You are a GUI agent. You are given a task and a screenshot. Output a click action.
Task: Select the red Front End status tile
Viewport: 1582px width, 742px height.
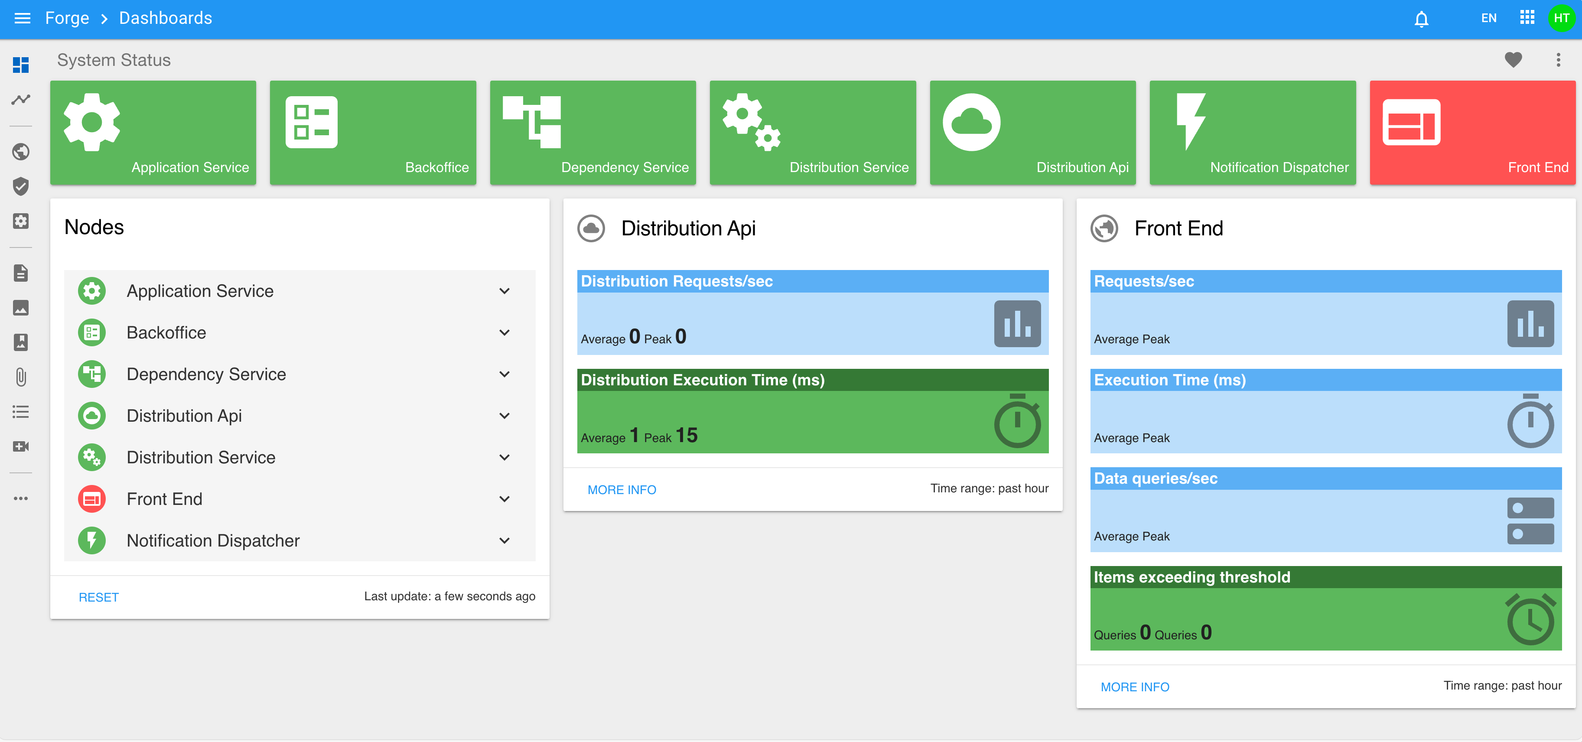pos(1472,133)
